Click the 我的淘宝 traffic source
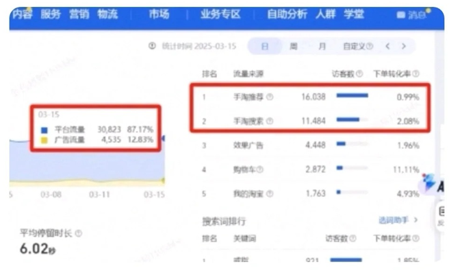The height and width of the screenshot is (273, 449). 248,193
